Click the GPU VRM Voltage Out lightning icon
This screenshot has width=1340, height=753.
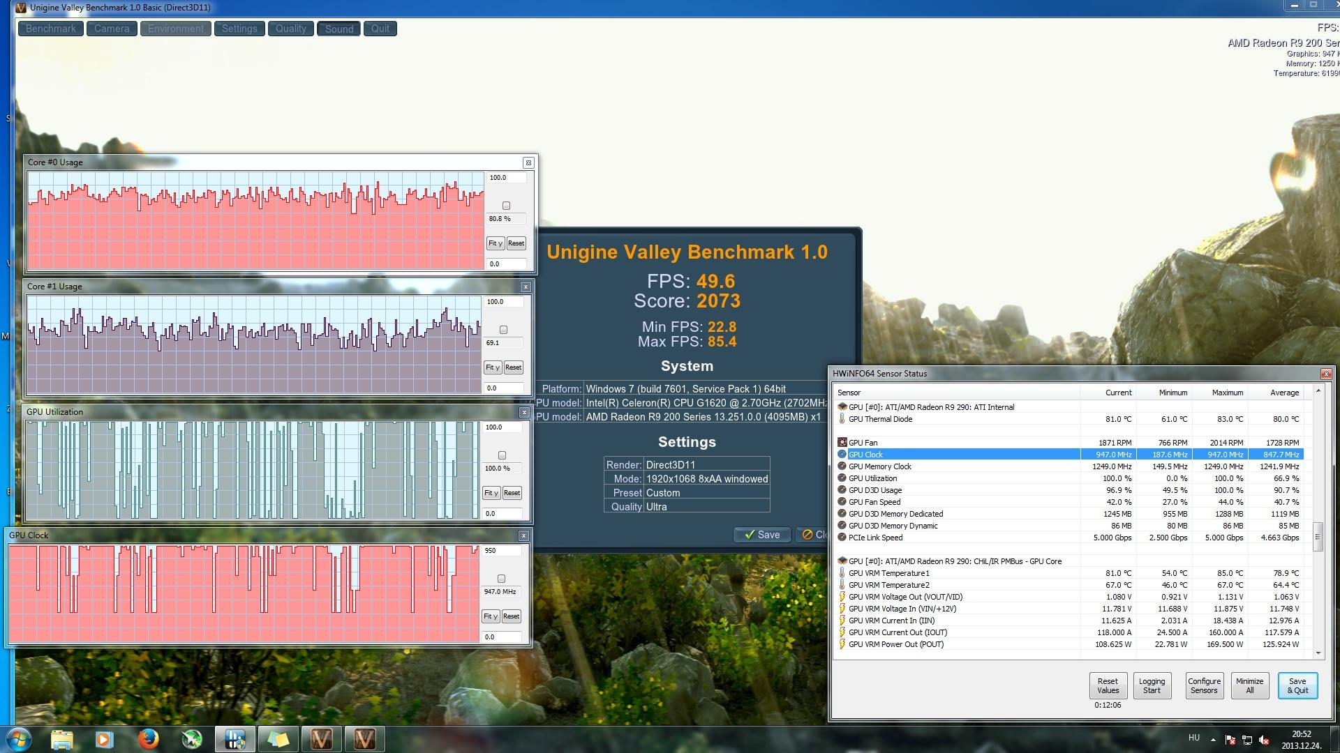842,597
